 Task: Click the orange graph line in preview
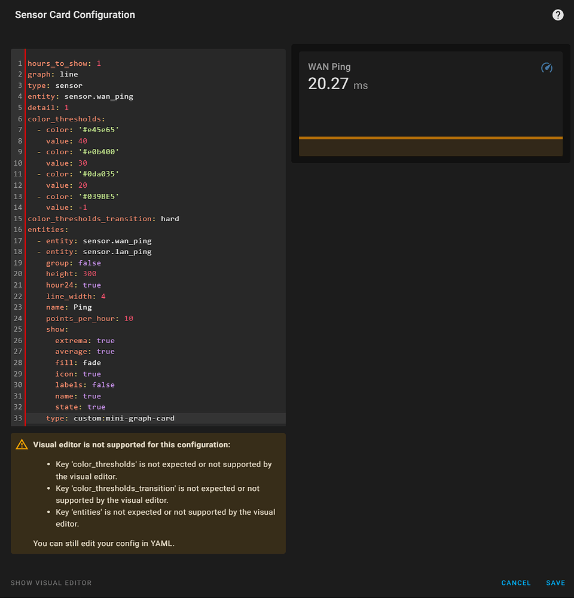tap(430, 138)
